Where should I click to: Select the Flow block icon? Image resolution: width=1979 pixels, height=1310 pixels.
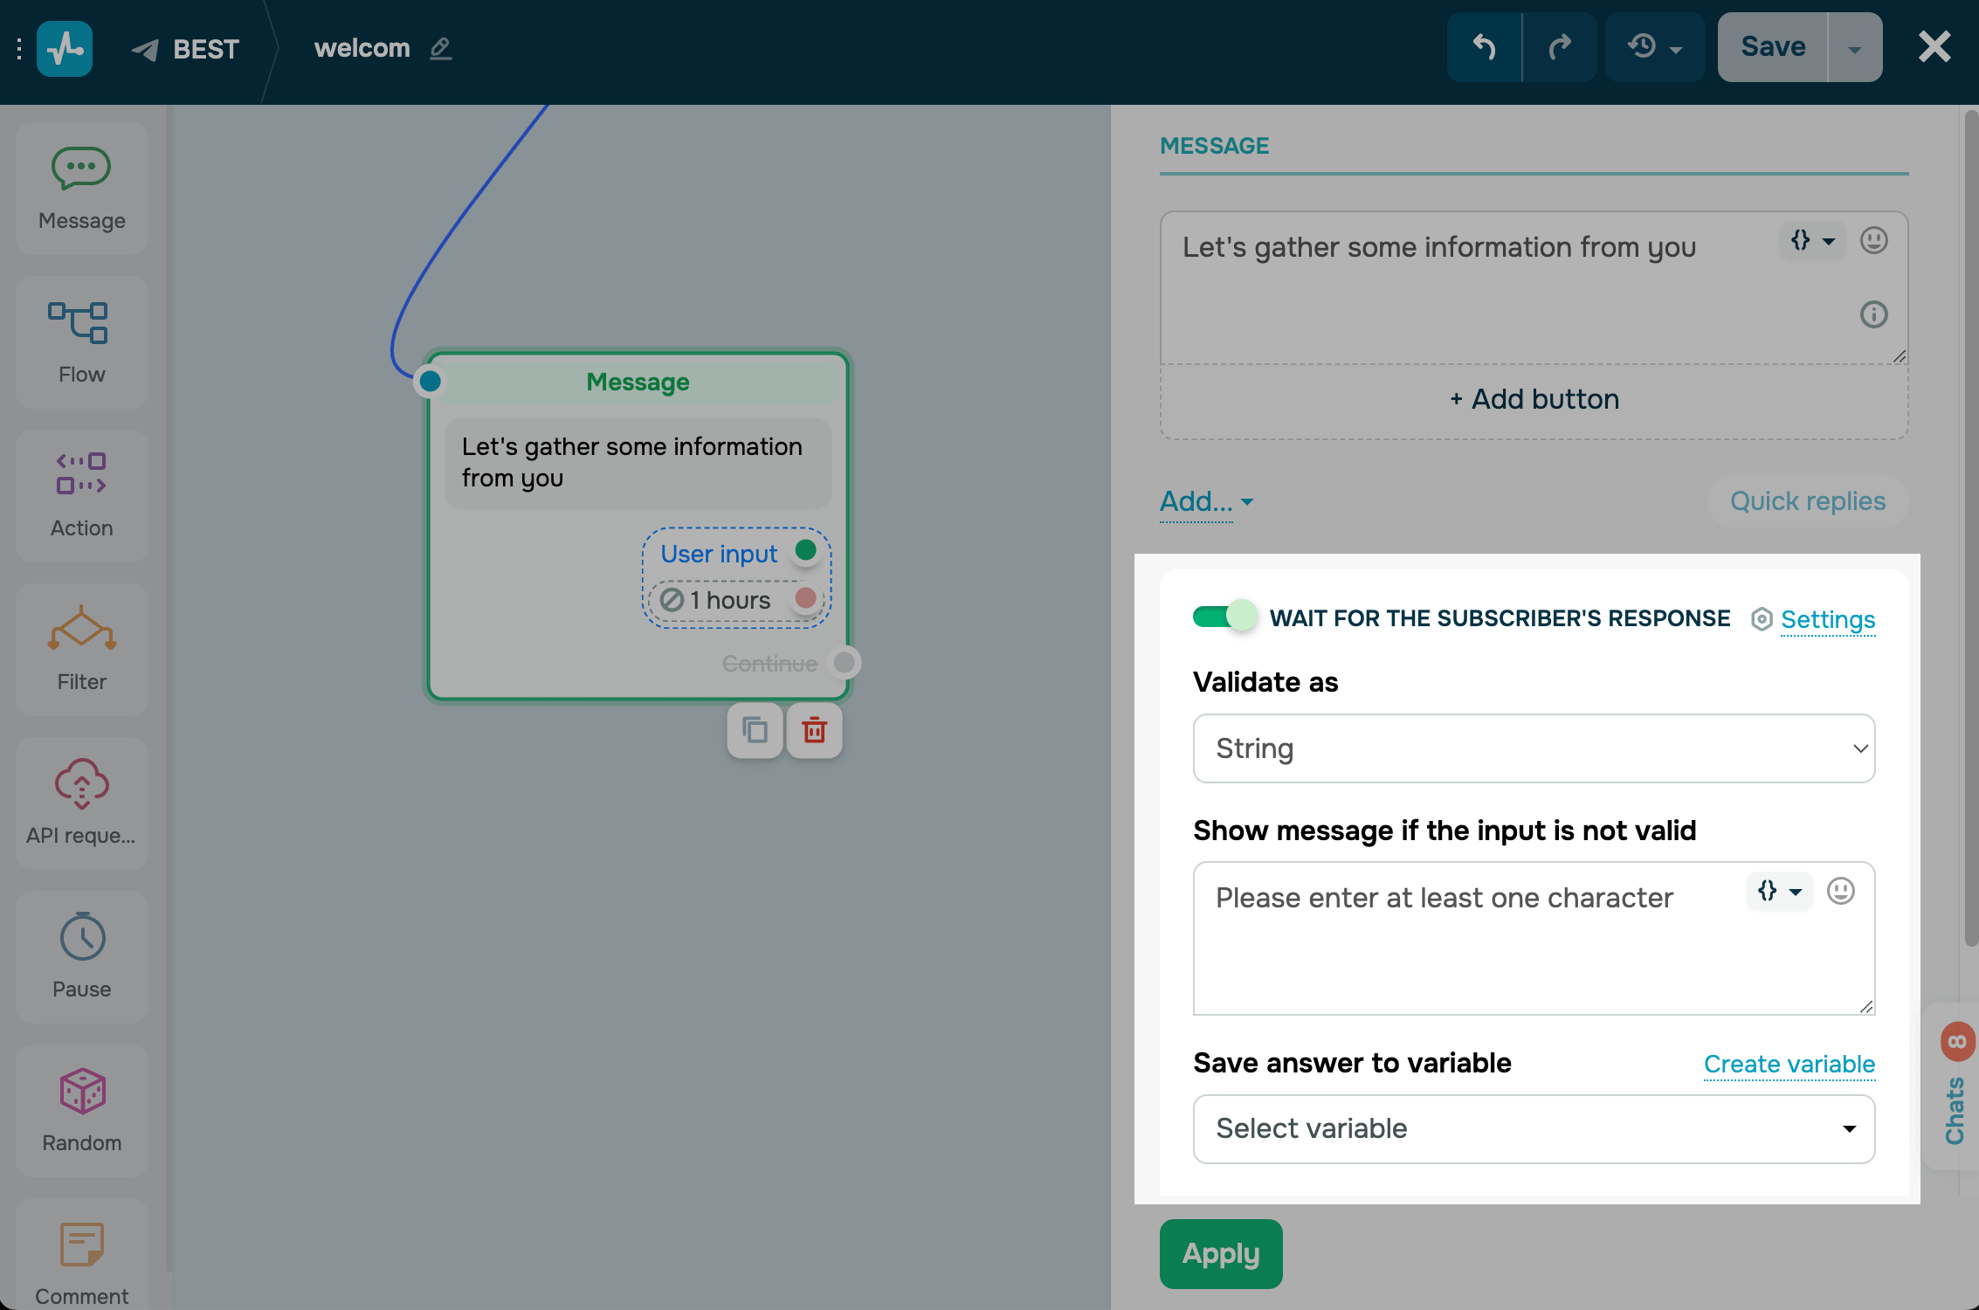(x=79, y=323)
